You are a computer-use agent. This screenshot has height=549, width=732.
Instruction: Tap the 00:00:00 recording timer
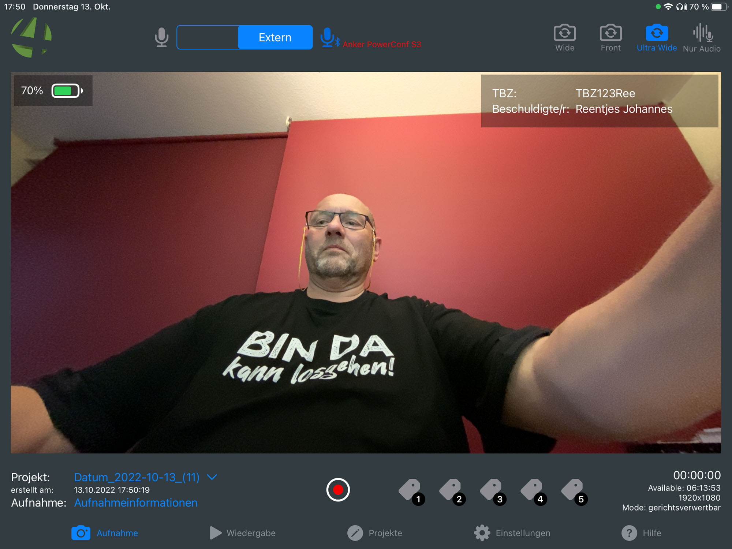click(697, 475)
